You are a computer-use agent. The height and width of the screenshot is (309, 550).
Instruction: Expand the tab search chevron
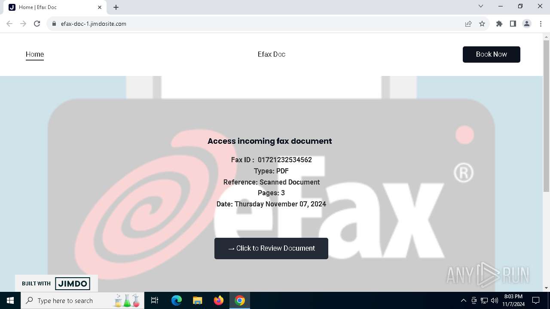point(481,6)
